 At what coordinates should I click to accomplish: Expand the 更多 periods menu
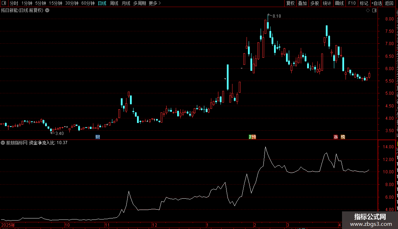coord(155,3)
